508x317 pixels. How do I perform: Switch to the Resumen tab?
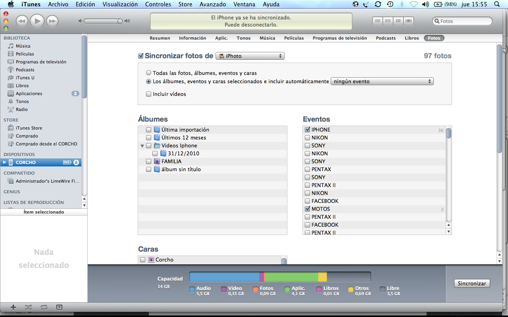(160, 38)
